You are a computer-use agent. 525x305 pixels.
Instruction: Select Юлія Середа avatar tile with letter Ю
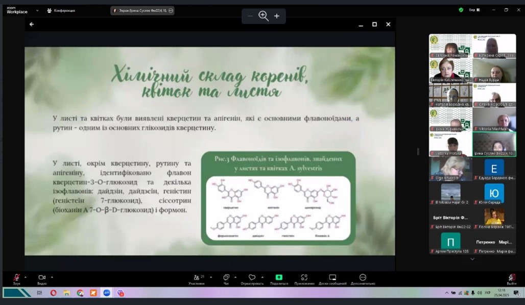point(494,193)
